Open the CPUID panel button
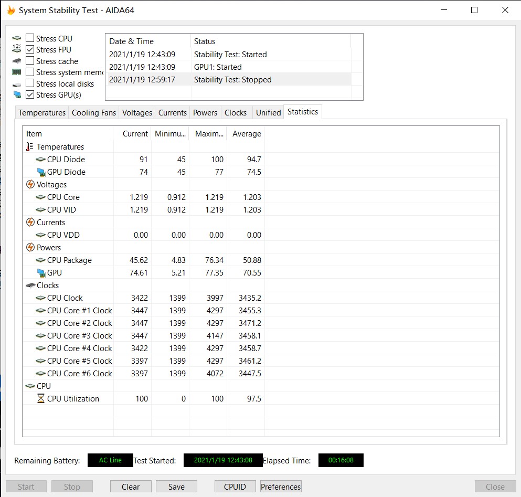Image resolution: width=521 pixels, height=497 pixels. coord(235,487)
